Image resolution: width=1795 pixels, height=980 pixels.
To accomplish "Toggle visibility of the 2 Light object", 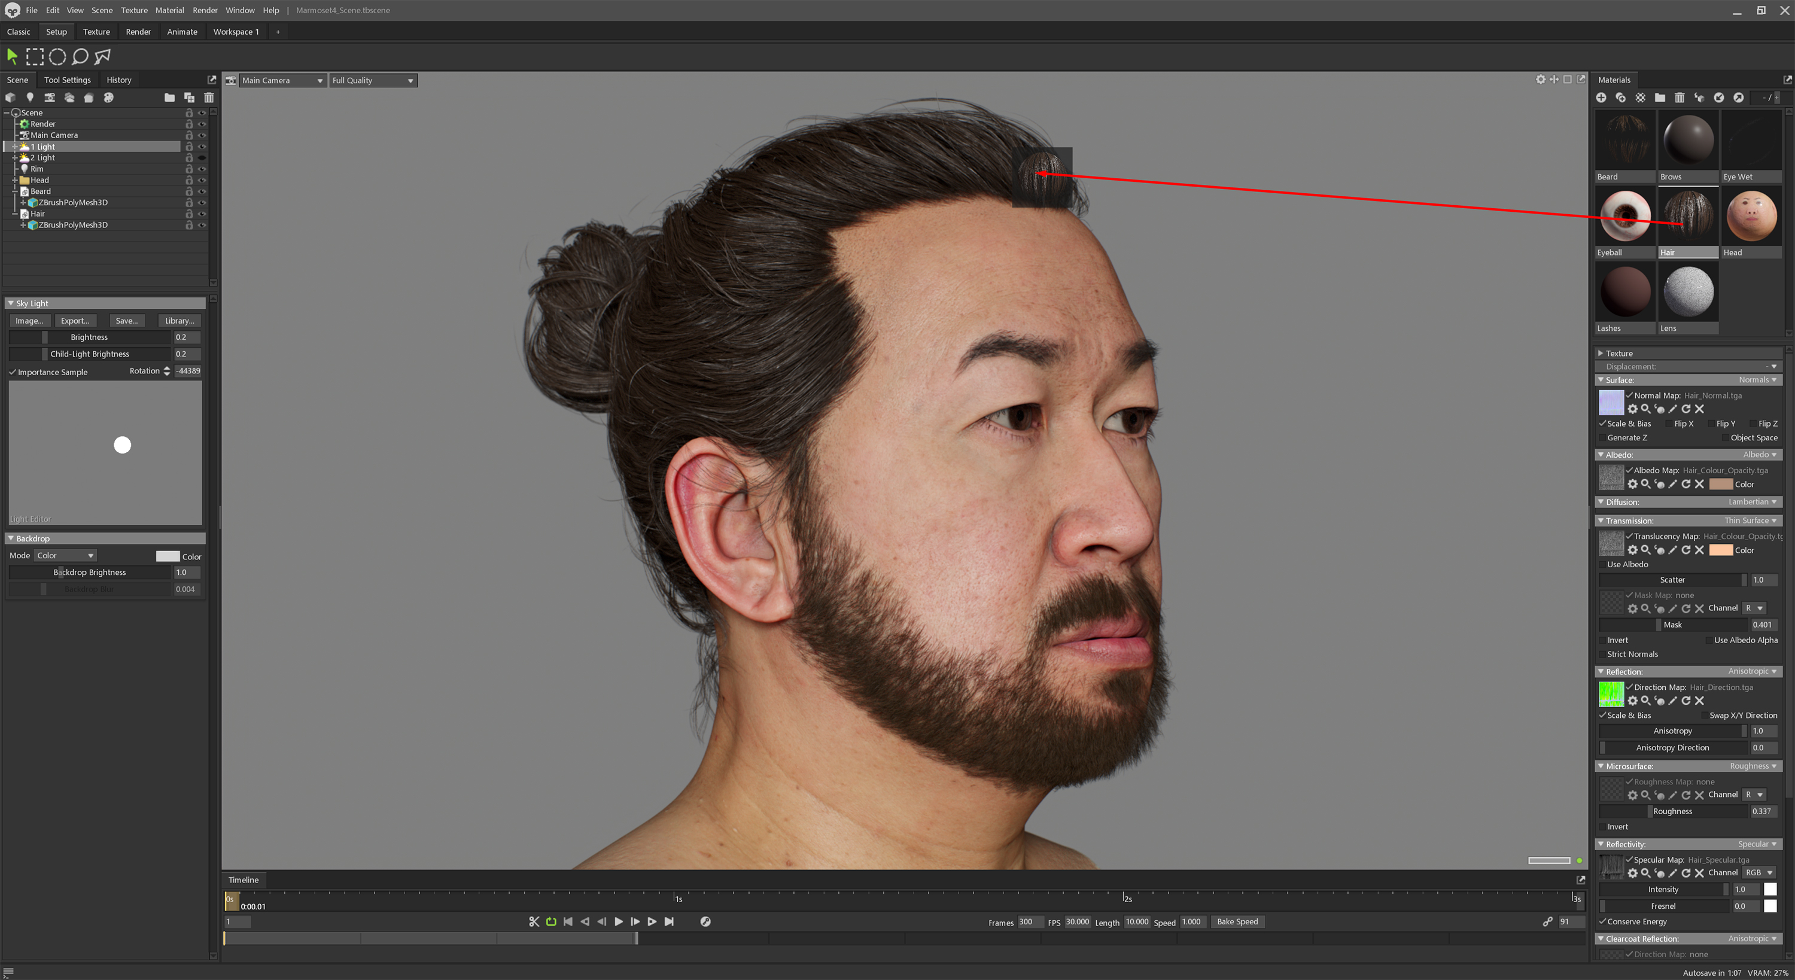I will coord(202,157).
